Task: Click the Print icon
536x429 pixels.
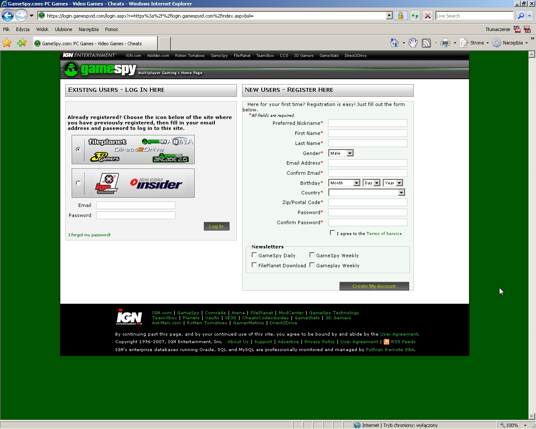Action: (x=445, y=43)
